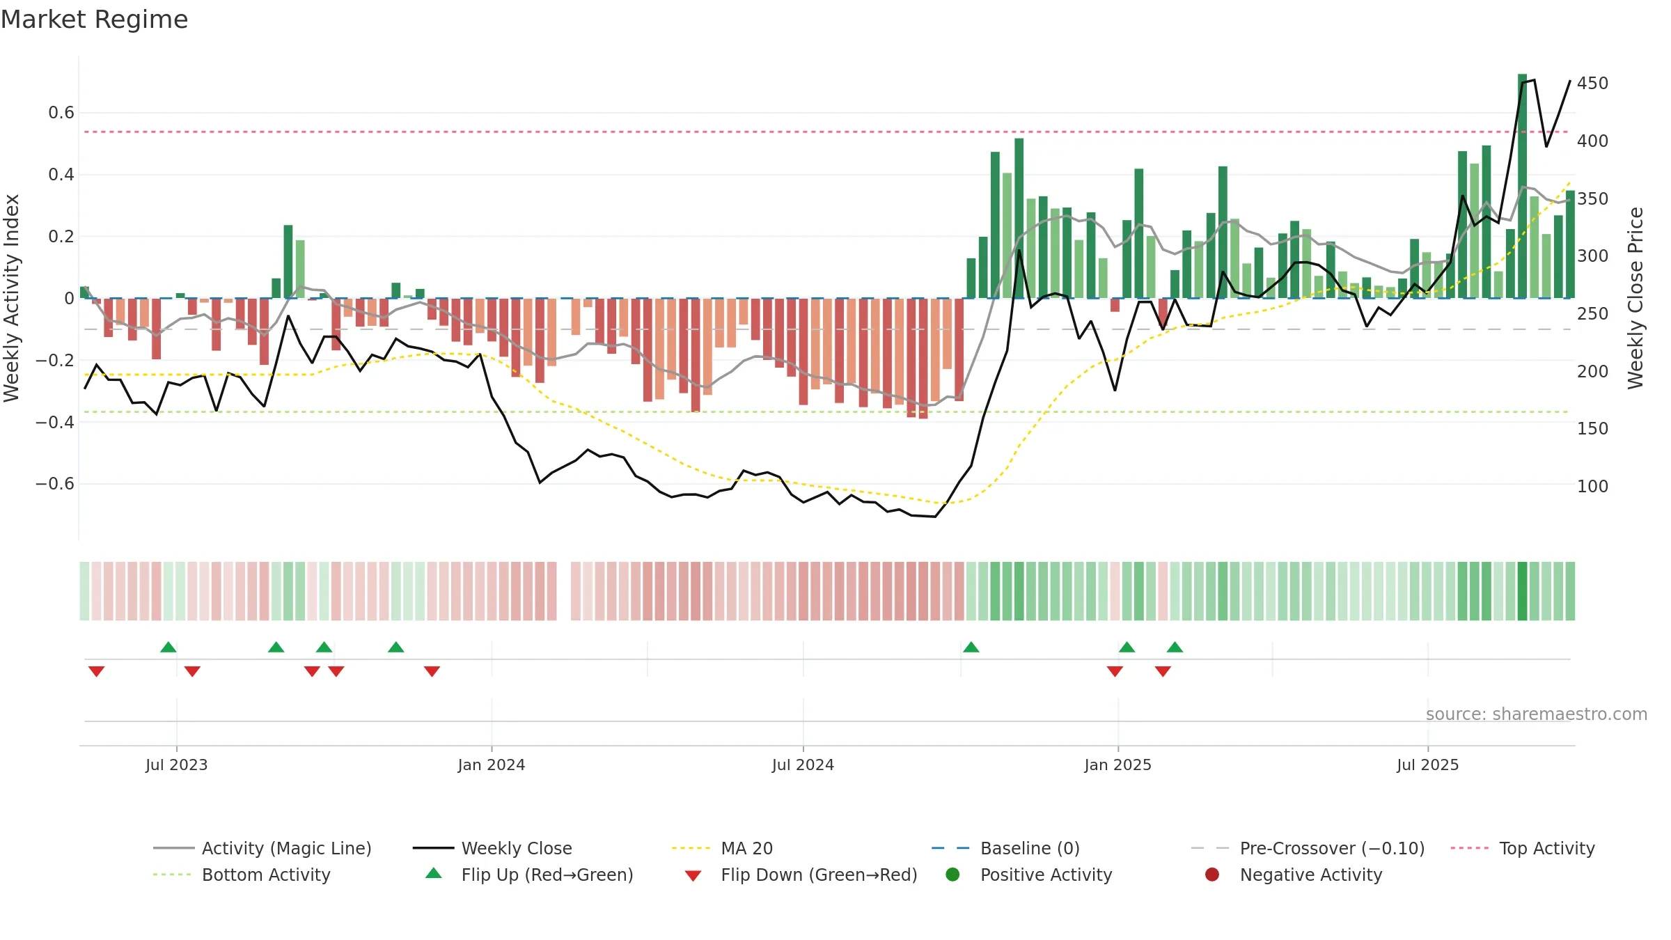This screenshot has width=1671, height=940.
Task: Select the first flip-down marker before Jul 2023
Action: [x=97, y=671]
